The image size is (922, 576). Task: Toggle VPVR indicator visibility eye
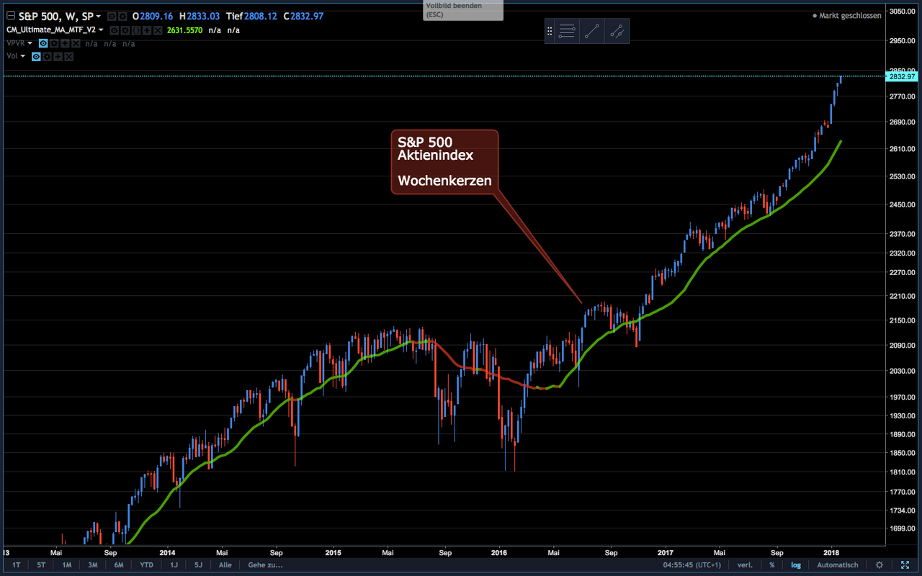[43, 43]
